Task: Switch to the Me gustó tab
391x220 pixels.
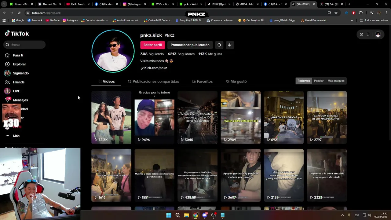Action: pos(236,82)
